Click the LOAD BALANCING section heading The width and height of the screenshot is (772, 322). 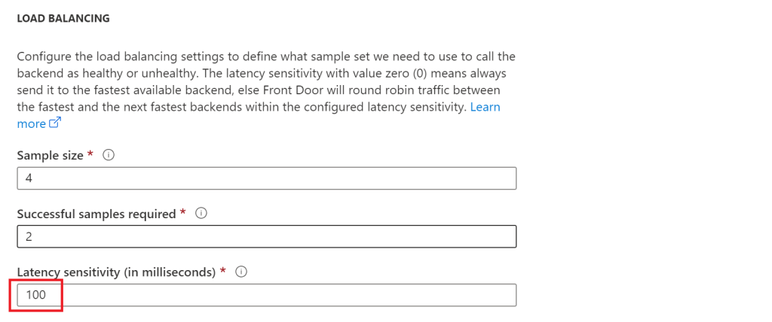[63, 19]
